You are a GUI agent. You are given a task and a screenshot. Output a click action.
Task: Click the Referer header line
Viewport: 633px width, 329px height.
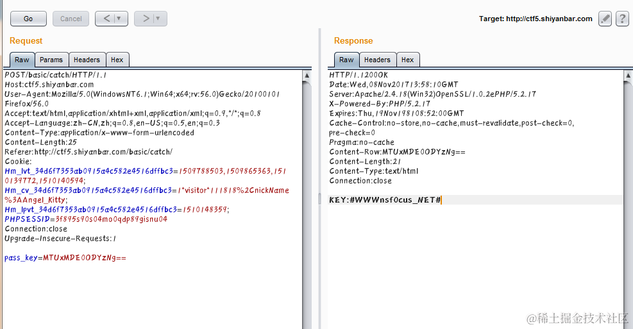click(89, 152)
